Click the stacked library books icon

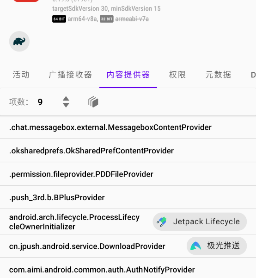[x=93, y=102]
